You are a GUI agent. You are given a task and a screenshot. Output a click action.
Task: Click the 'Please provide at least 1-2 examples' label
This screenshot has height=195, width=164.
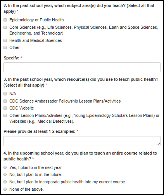tap(40, 131)
